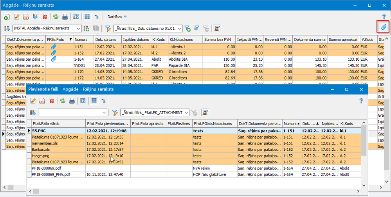Click the add new document icon in main toolbar

pyautogui.click(x=7, y=17)
